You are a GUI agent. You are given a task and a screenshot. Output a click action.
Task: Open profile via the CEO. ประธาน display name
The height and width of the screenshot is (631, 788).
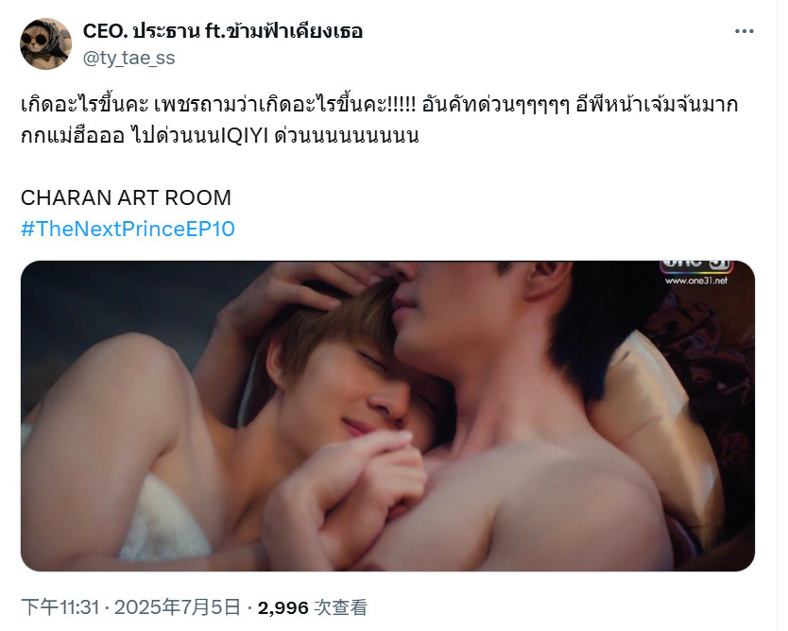click(141, 31)
